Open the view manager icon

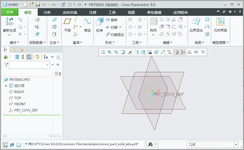click(x=149, y=52)
